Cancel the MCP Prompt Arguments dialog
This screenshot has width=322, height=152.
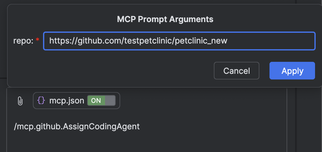click(x=237, y=71)
